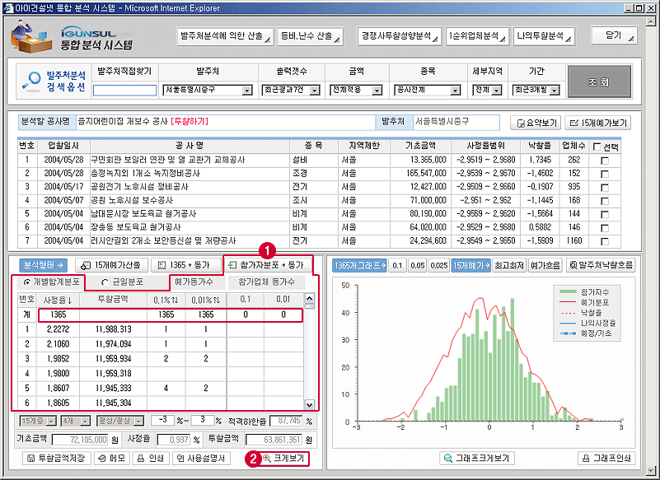Choose the 1365 + 동가 analysis button
Screen dimensions: 660x480
185,265
